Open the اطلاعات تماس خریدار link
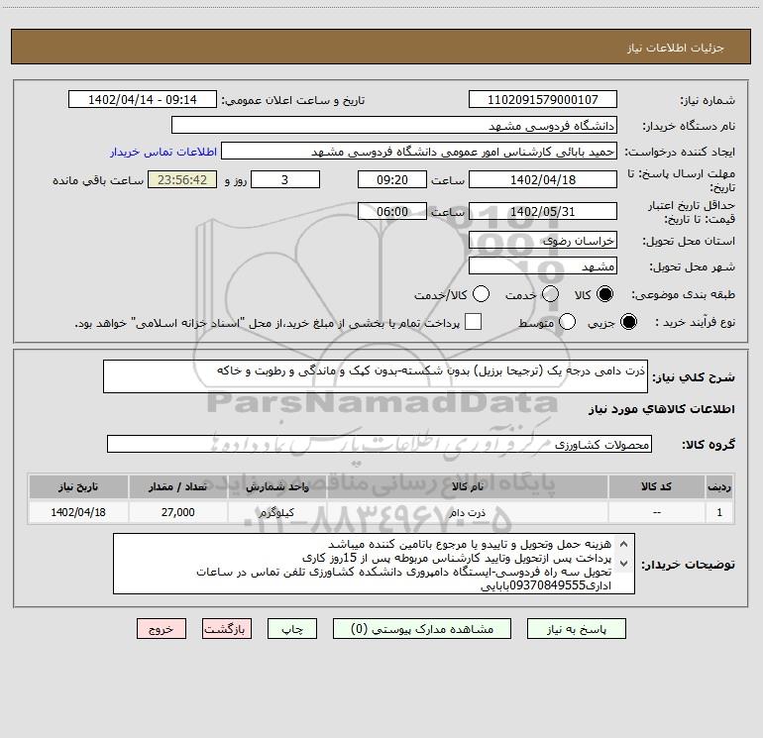Image resolution: width=763 pixels, height=738 pixels. pyautogui.click(x=163, y=152)
